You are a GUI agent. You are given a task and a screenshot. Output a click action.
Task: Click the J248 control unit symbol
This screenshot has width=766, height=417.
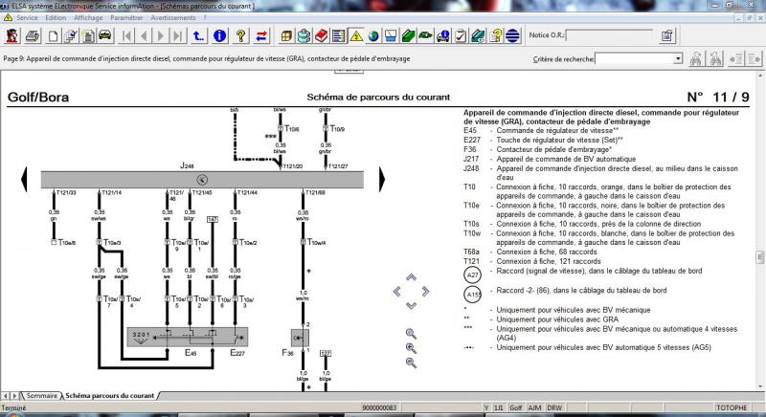[202, 180]
